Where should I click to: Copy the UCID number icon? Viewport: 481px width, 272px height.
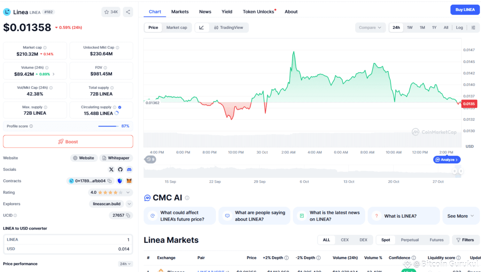128,216
